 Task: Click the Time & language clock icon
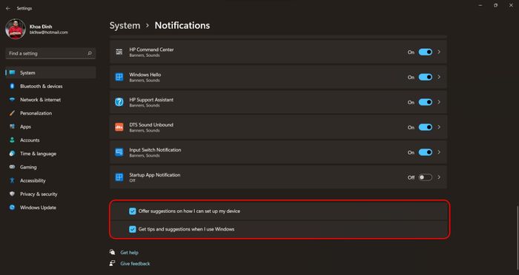(x=13, y=154)
